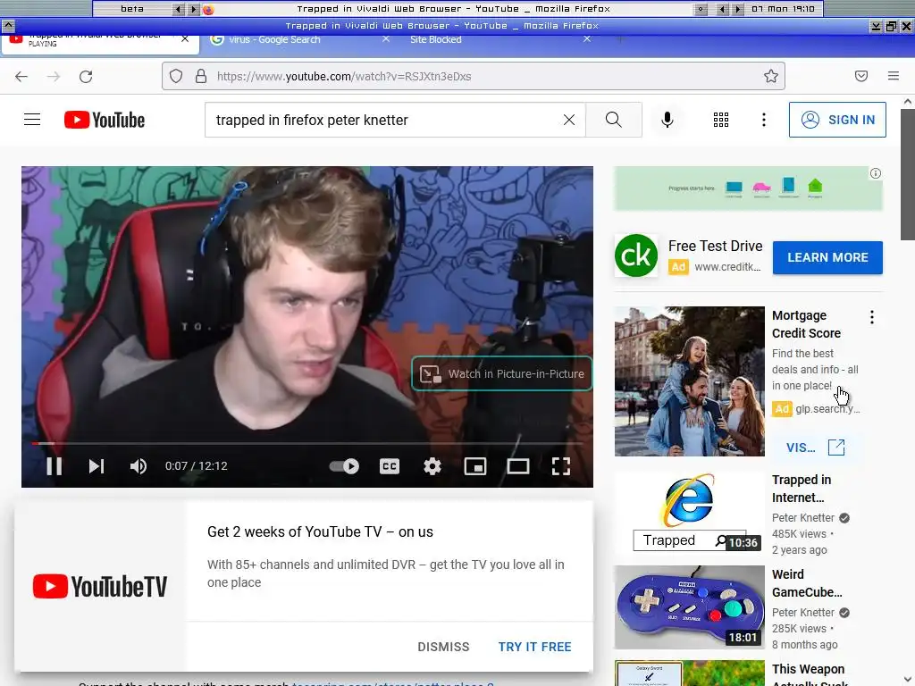This screenshot has width=915, height=686.
Task: Click the VIS... visit site button
Action: coord(815,448)
